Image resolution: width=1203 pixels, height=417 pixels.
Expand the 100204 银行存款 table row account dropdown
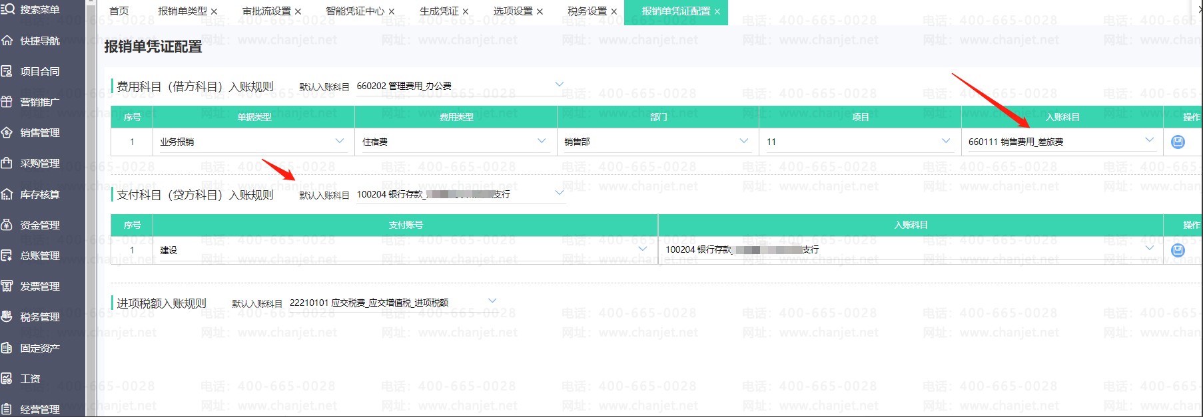pos(911,250)
